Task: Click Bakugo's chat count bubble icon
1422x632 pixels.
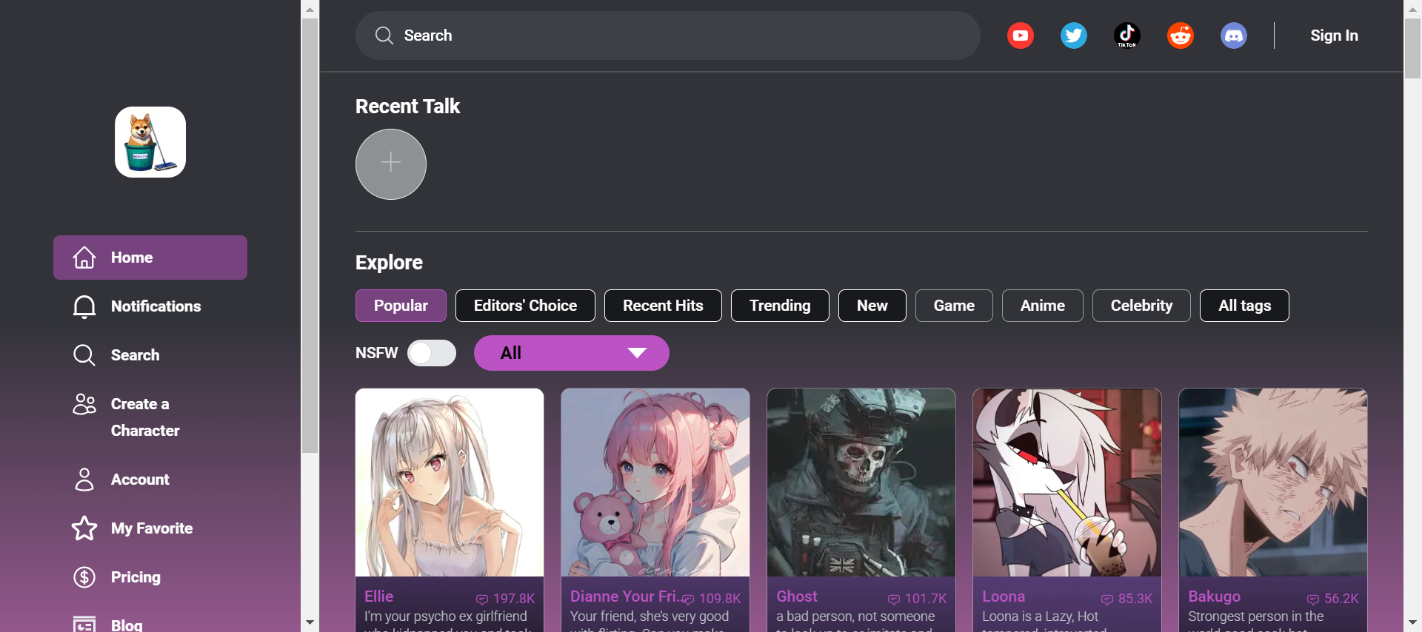Action: tap(1313, 599)
